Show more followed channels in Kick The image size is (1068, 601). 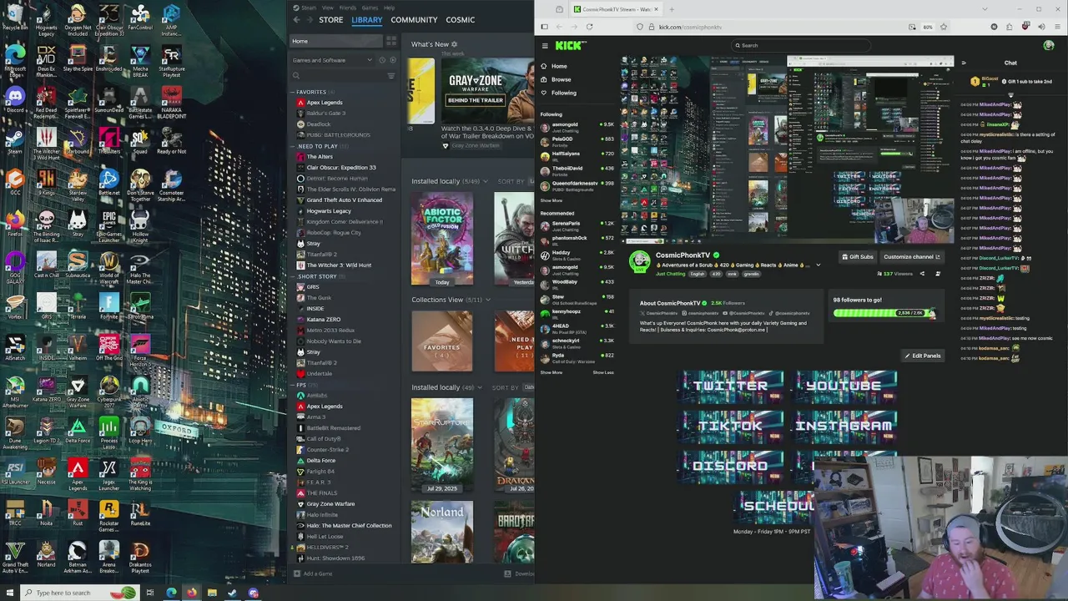(x=552, y=200)
